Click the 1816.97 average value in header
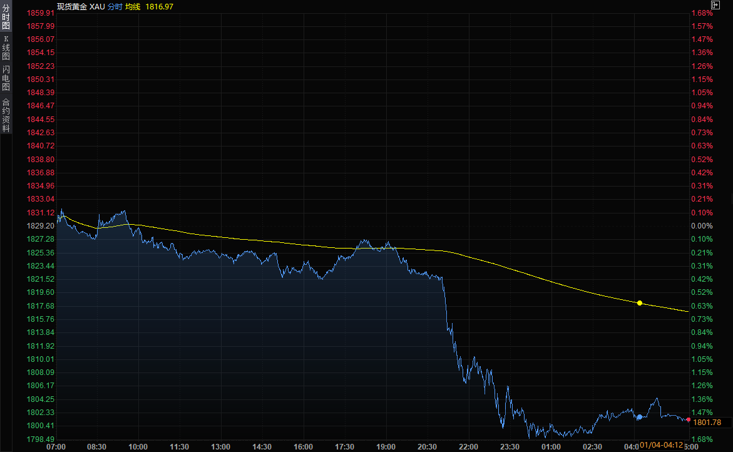The image size is (733, 452). pyautogui.click(x=159, y=6)
